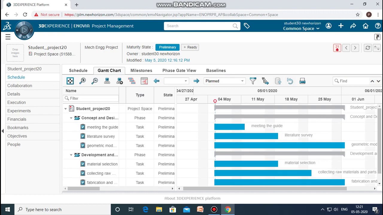Image resolution: width=383 pixels, height=215 pixels.
Task: Click the literature survey task row
Action: coord(119,136)
